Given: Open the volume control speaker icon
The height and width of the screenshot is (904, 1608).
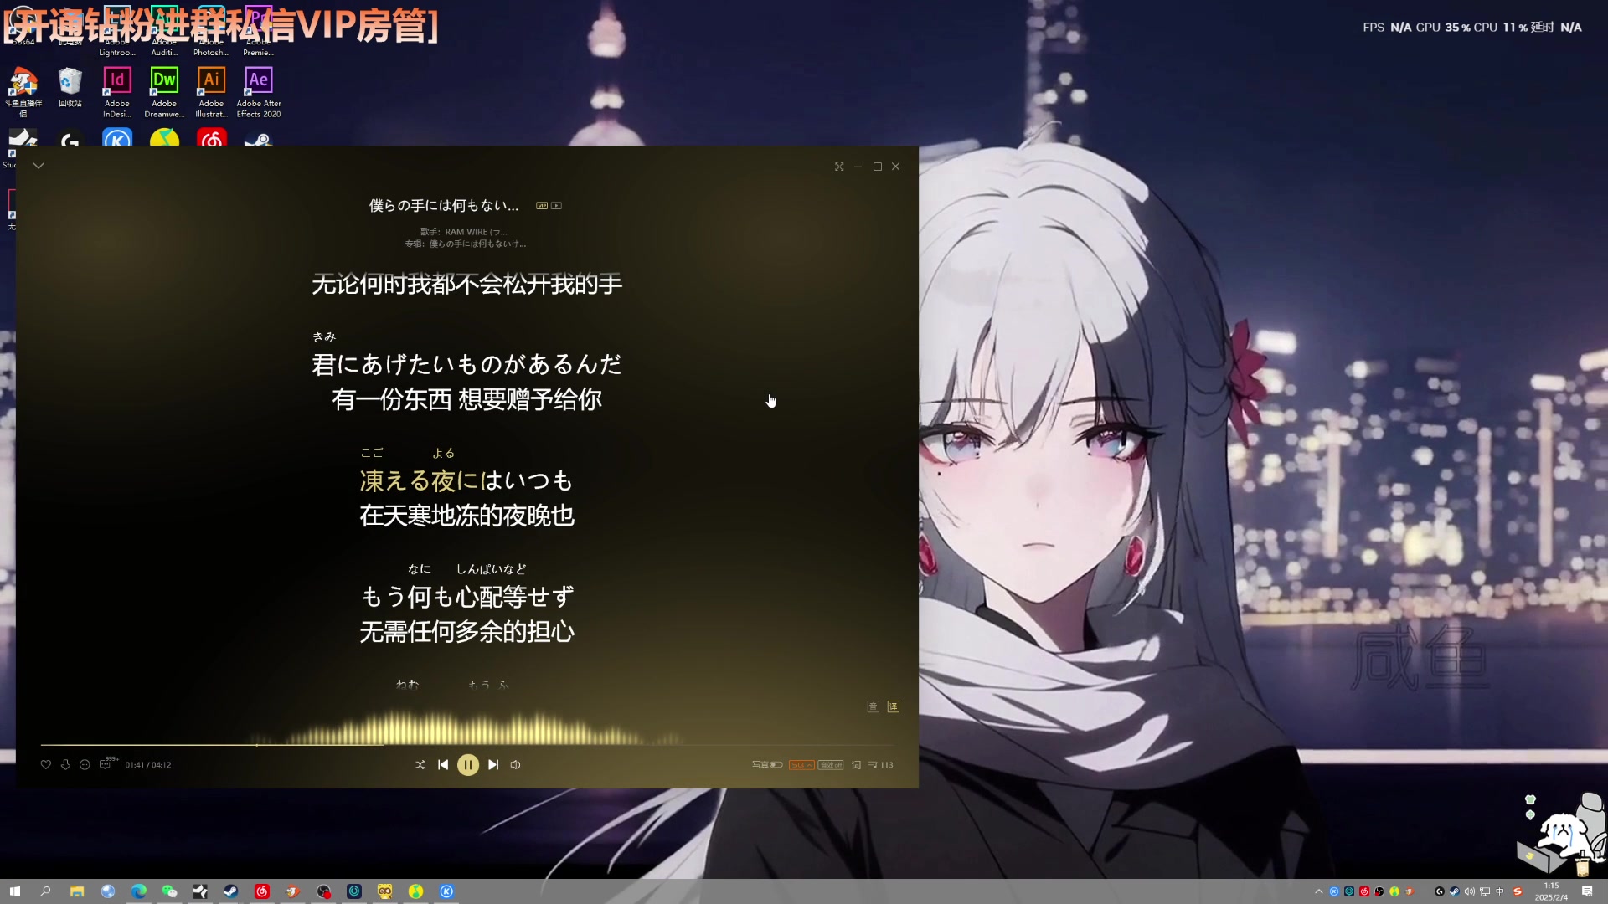Looking at the screenshot, I should click(516, 764).
